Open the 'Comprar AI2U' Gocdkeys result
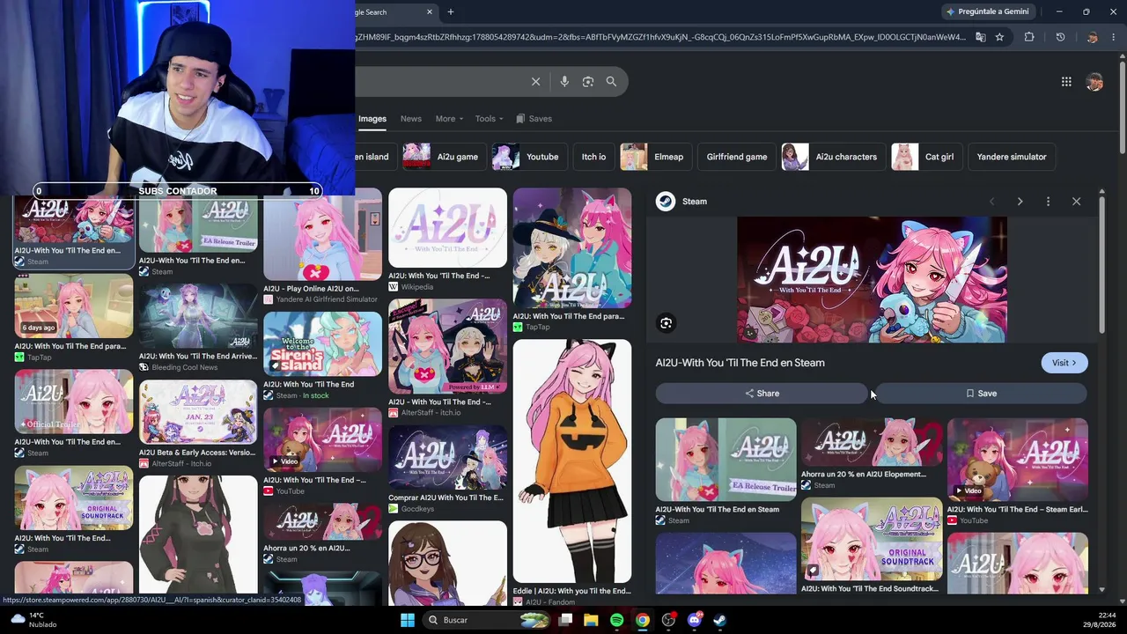This screenshot has height=634, width=1127. coord(447,458)
